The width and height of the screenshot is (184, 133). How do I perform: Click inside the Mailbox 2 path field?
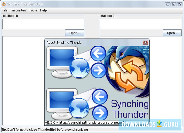(x=140, y=24)
